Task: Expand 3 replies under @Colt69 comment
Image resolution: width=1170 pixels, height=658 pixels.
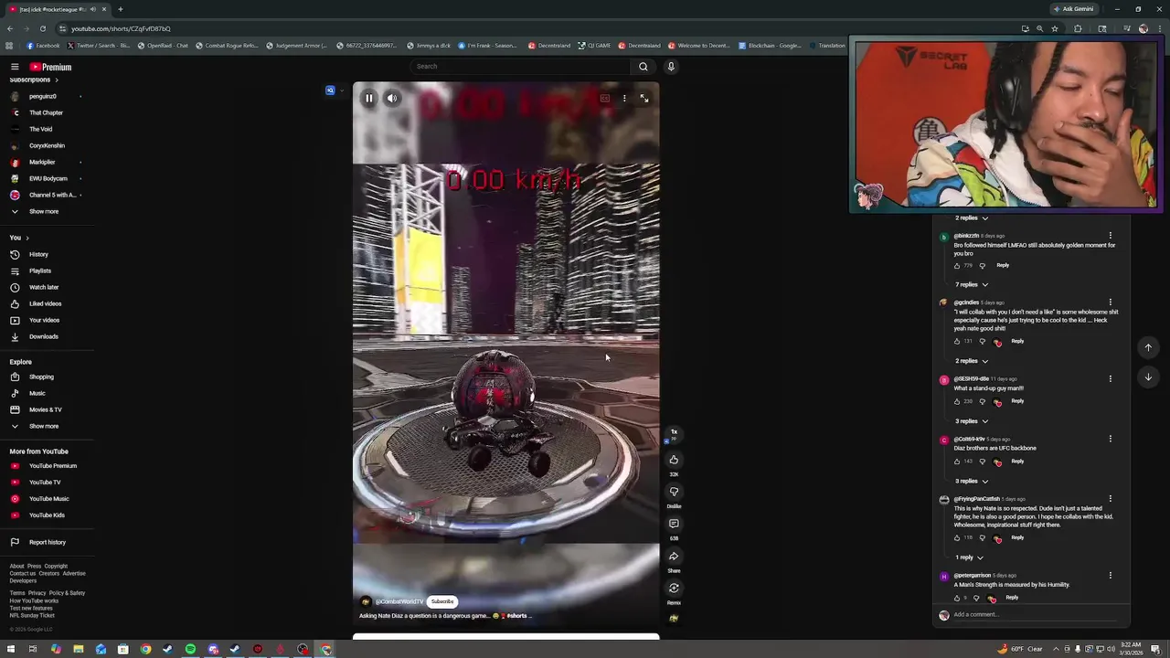Action: [x=972, y=481]
